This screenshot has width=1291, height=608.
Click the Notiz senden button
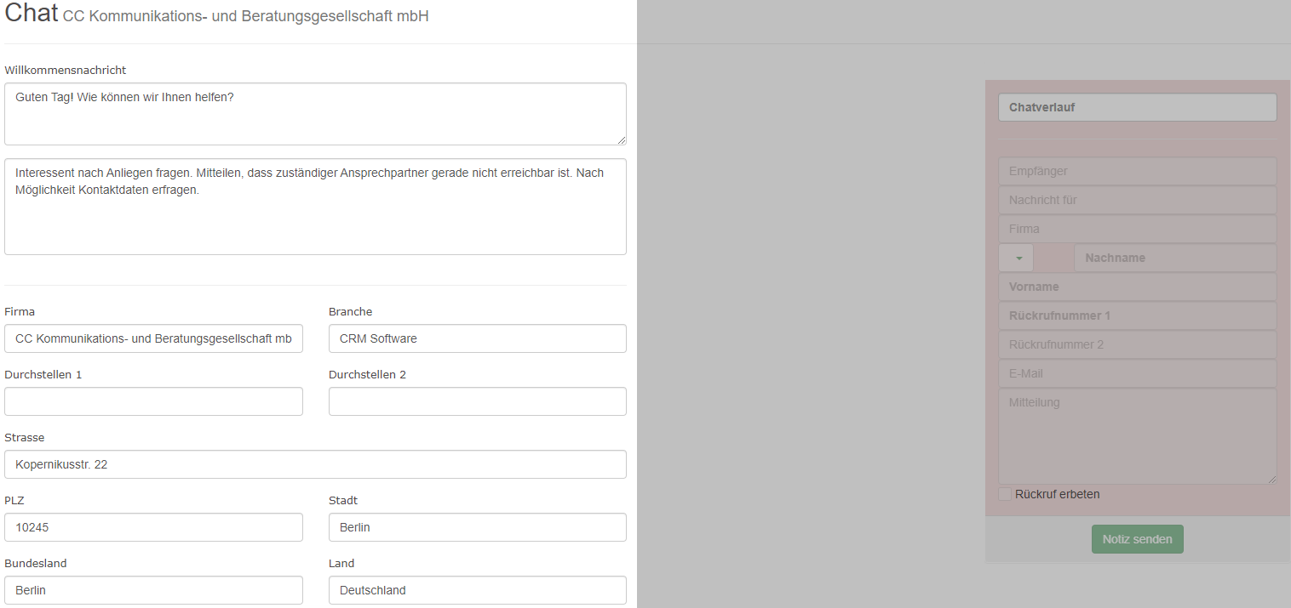[1137, 539]
